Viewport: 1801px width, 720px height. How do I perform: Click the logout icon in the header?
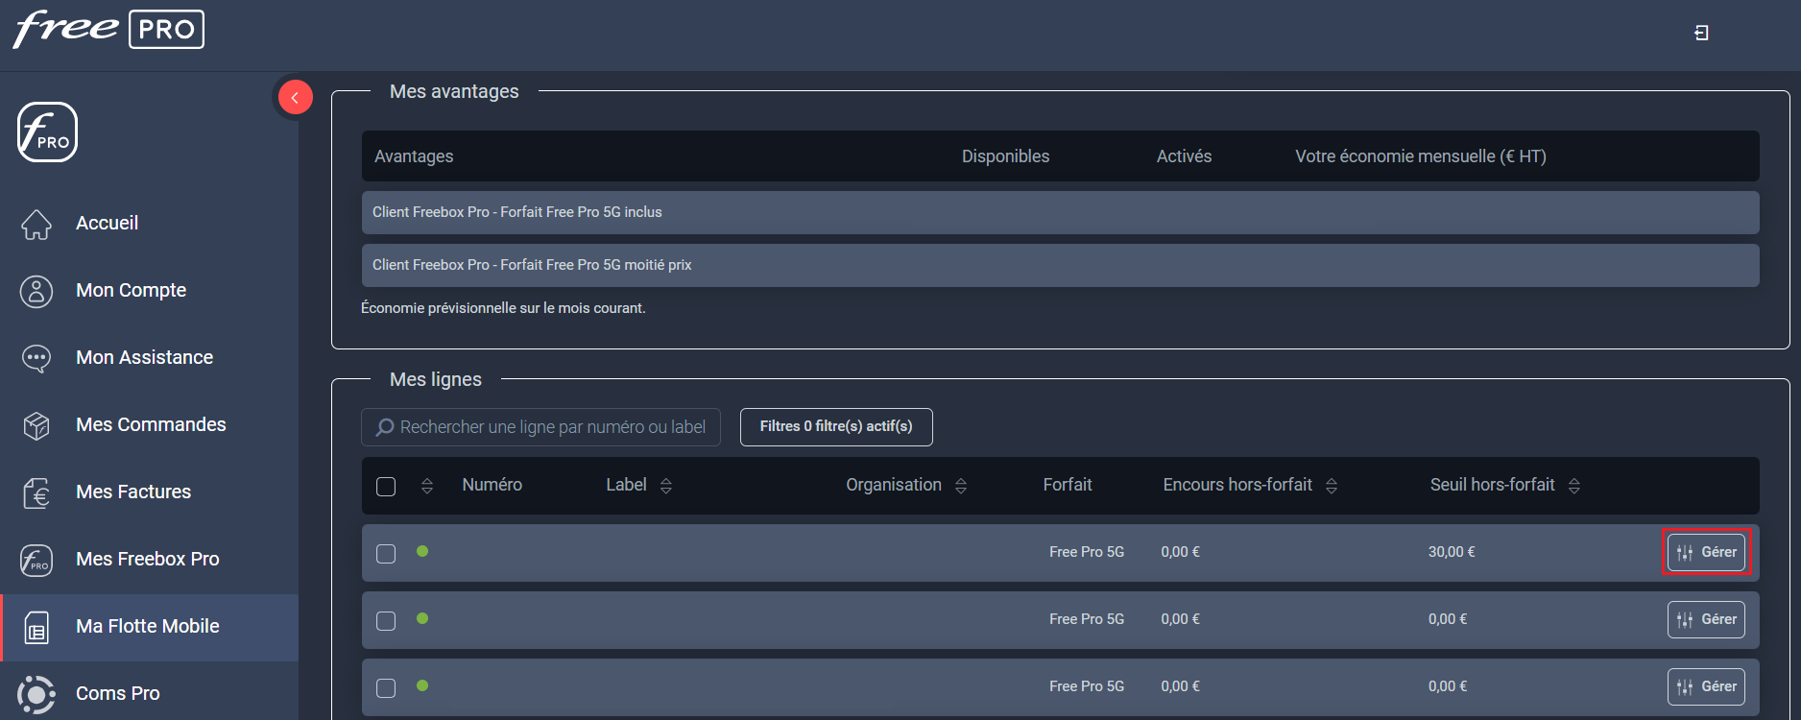1701,34
